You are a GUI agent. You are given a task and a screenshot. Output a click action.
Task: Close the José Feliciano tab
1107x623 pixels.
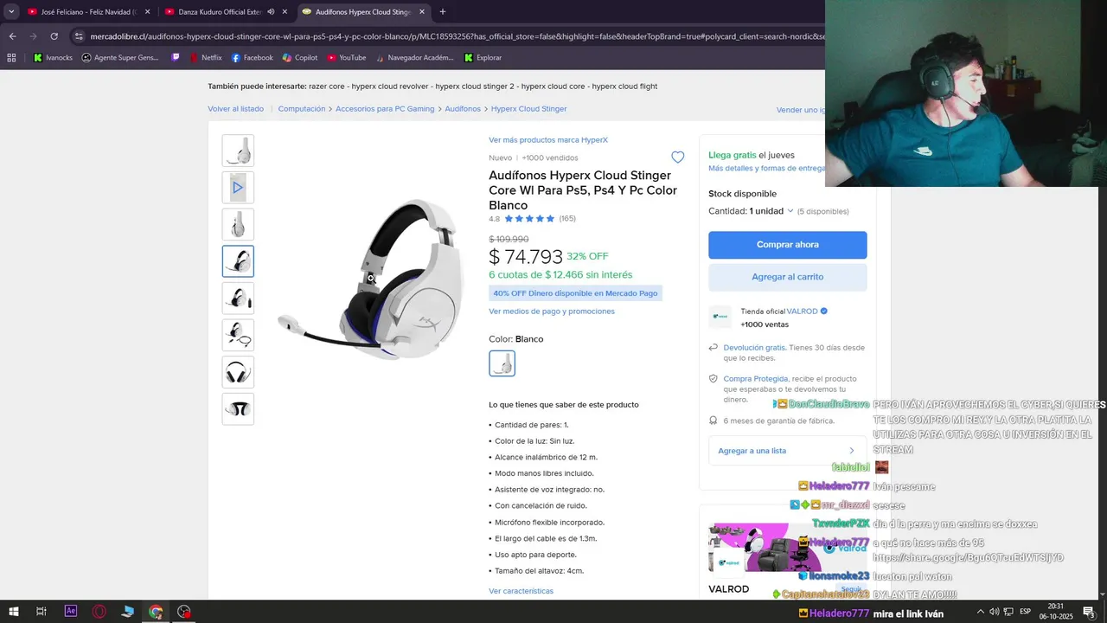(x=147, y=12)
